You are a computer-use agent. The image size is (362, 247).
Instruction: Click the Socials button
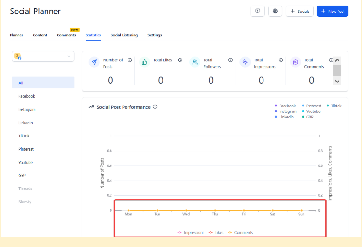click(x=299, y=11)
